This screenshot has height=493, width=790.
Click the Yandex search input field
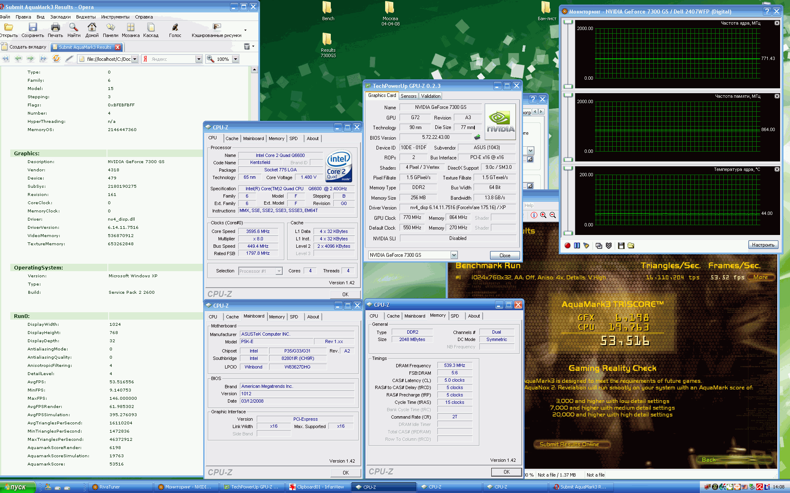172,59
